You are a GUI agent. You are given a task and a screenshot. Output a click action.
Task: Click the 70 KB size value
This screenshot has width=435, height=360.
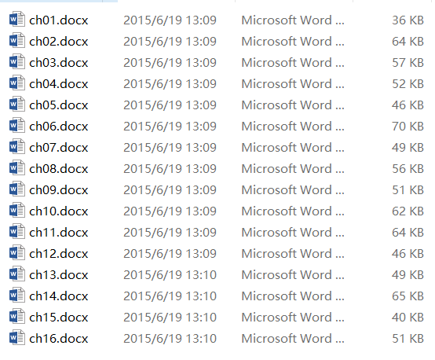pyautogui.click(x=408, y=127)
